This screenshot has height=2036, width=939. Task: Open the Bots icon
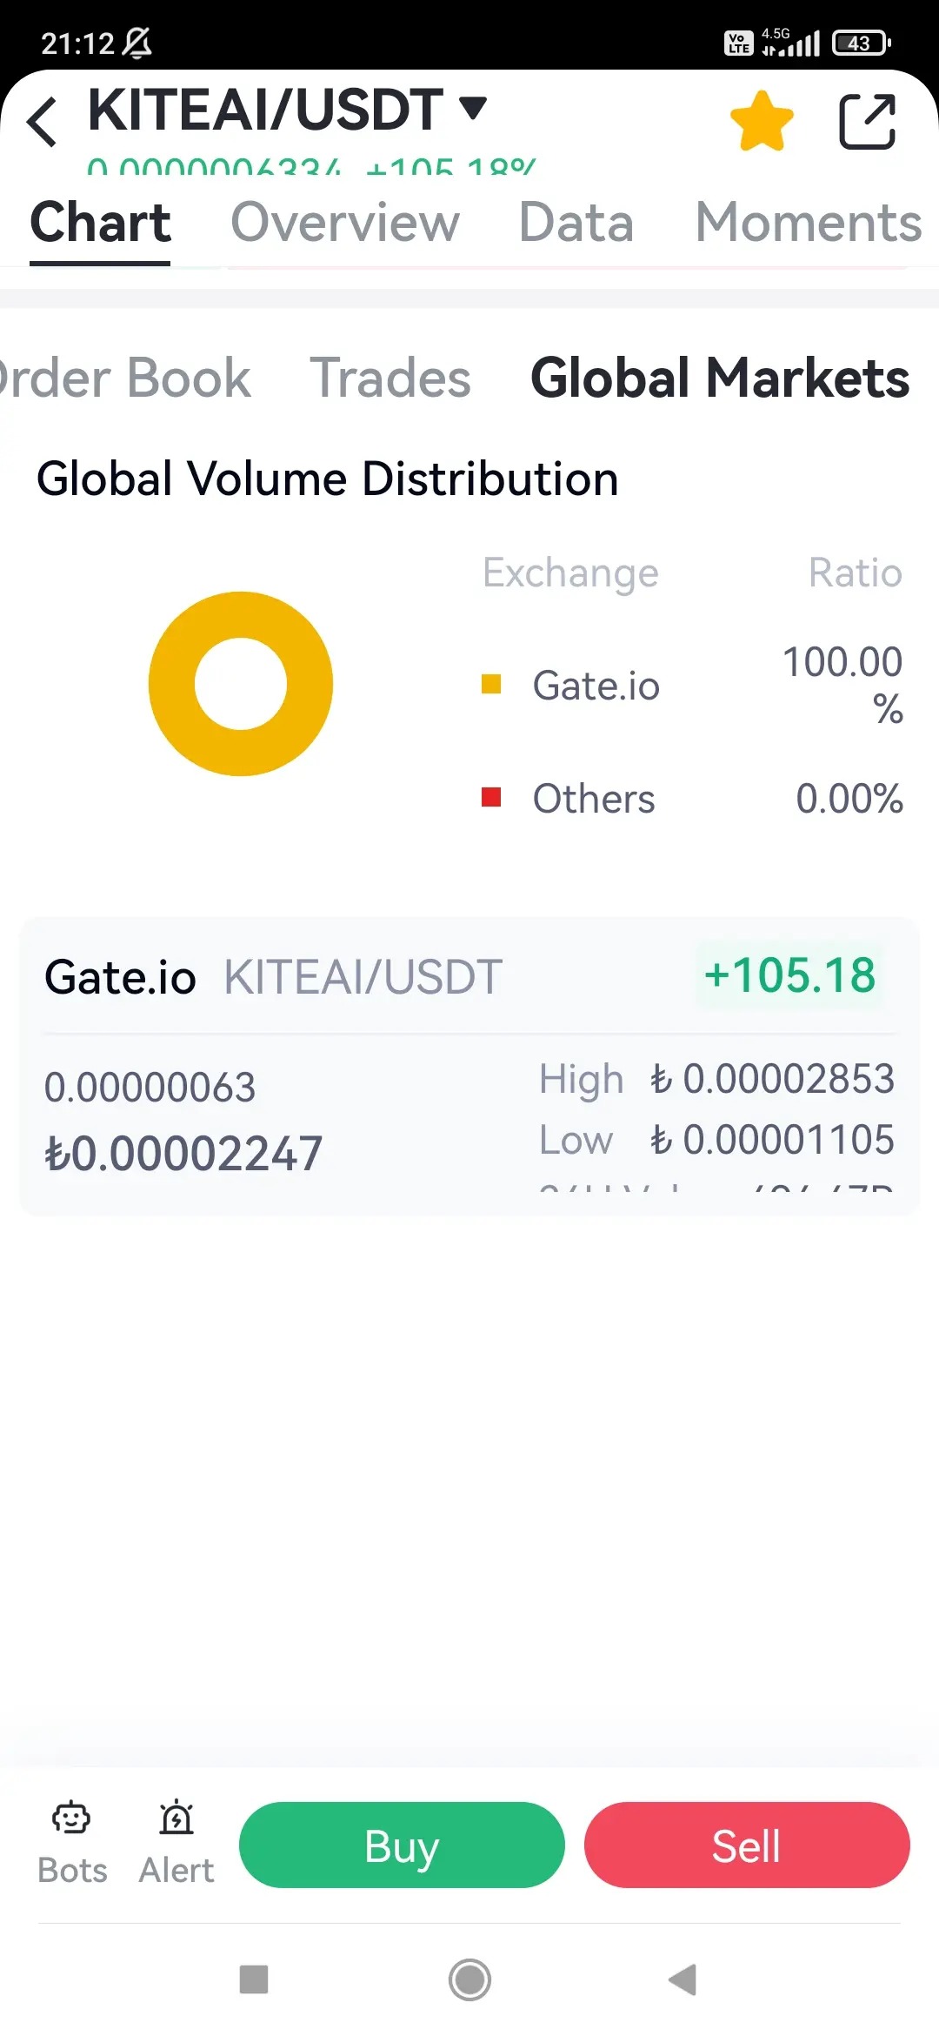click(71, 1818)
